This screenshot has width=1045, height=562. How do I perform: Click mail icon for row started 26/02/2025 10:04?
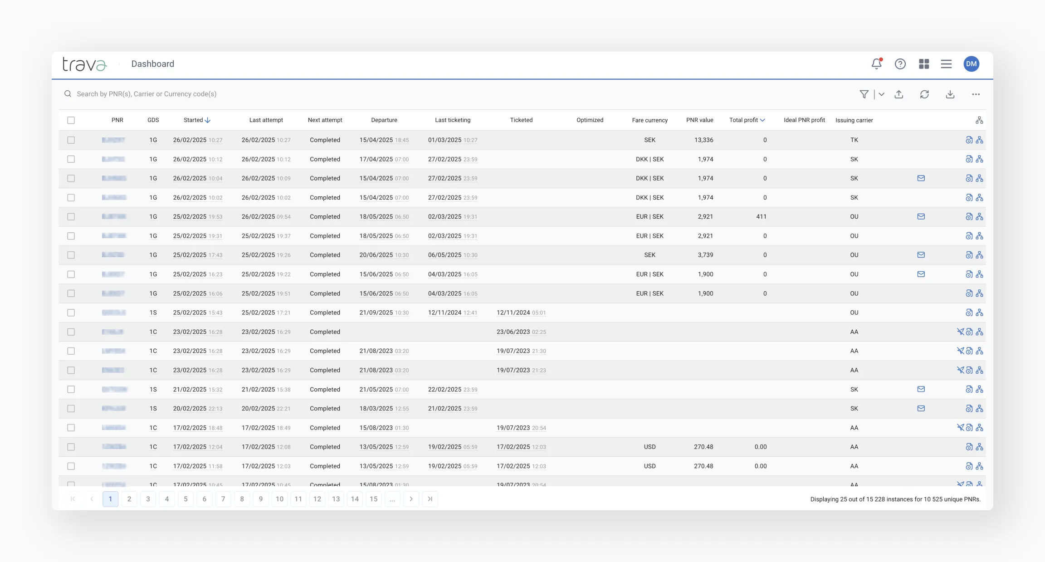point(921,178)
